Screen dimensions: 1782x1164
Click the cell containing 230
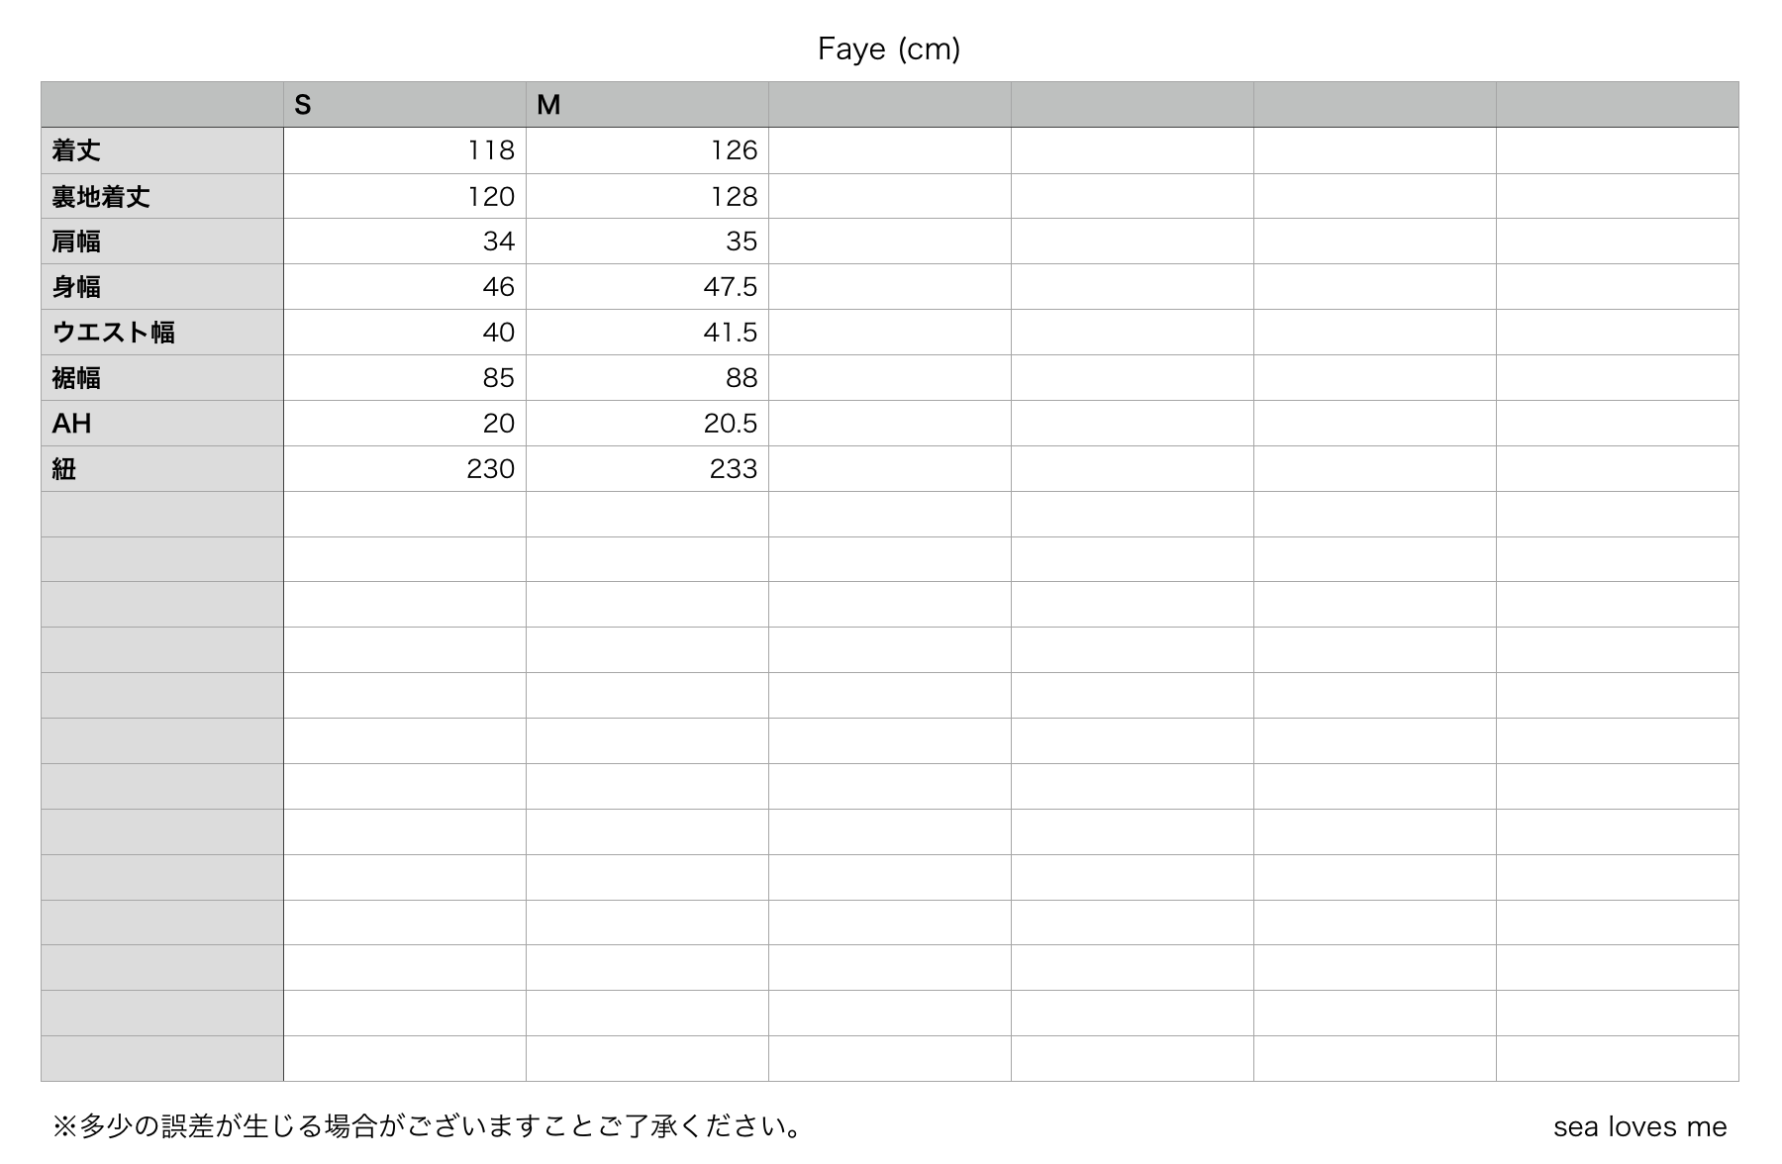pos(405,469)
